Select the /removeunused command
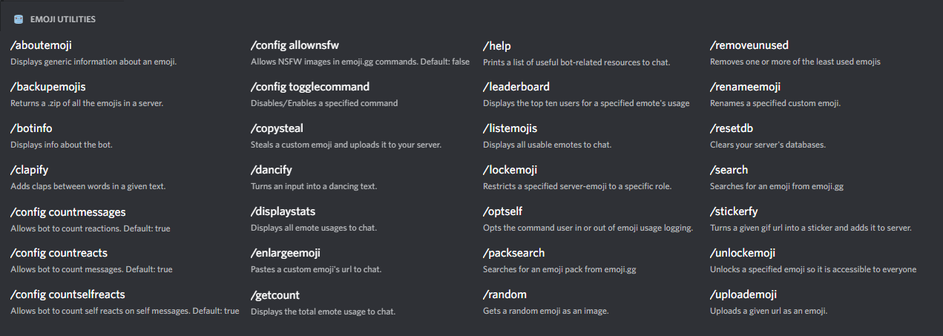 pyautogui.click(x=749, y=46)
